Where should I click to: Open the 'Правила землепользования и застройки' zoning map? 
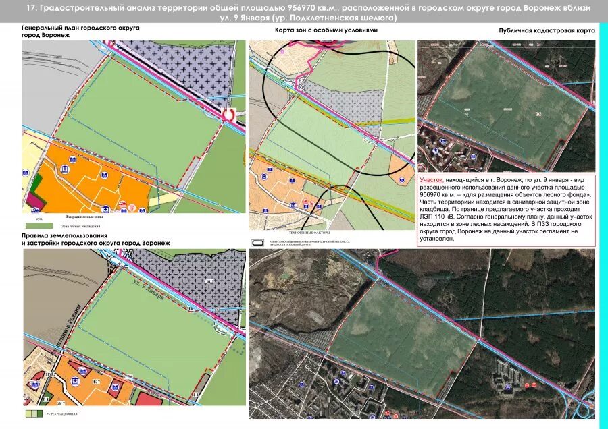[x=134, y=327]
